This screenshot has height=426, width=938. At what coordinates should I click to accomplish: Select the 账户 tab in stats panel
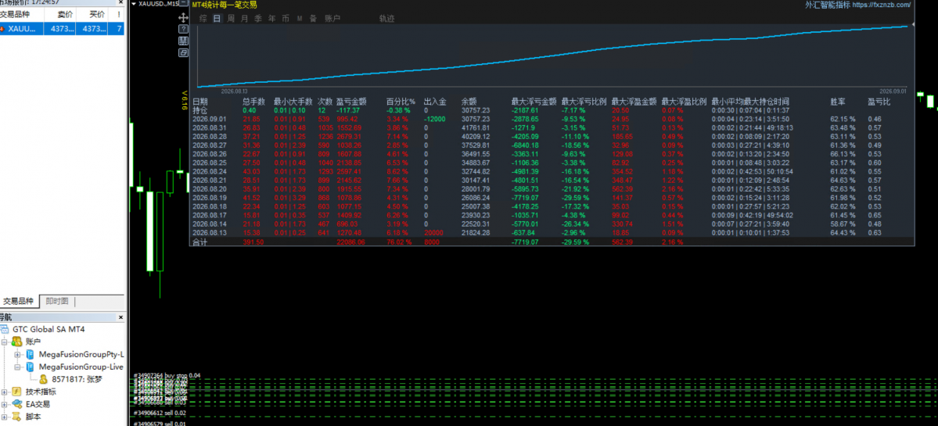coord(332,19)
